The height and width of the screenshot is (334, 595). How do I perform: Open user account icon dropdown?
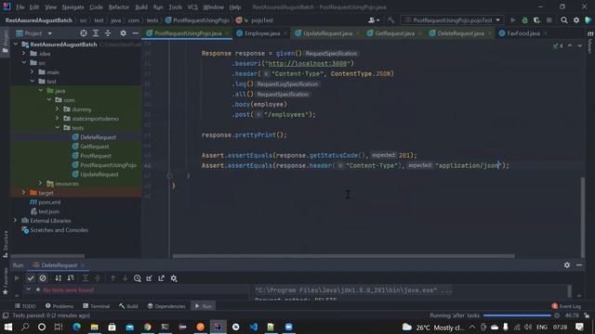(x=374, y=20)
